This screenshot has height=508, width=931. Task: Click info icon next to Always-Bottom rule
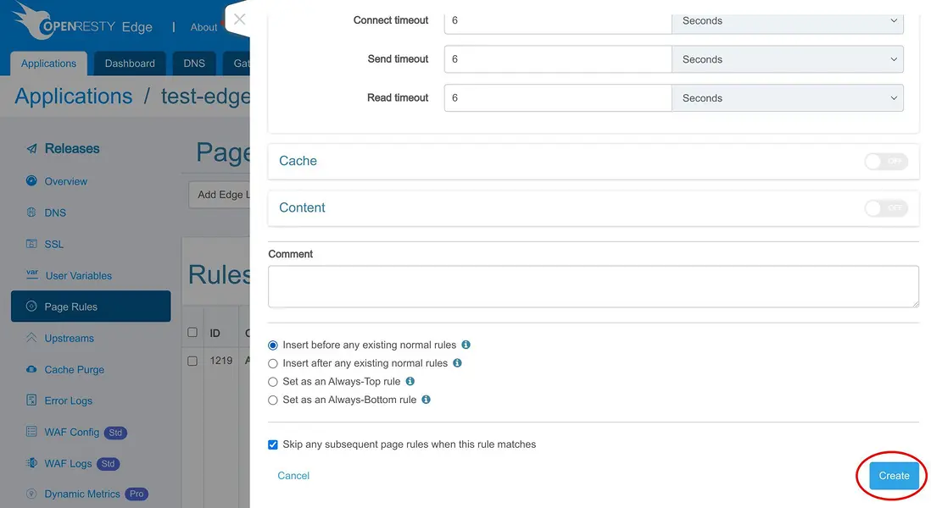(x=426, y=400)
